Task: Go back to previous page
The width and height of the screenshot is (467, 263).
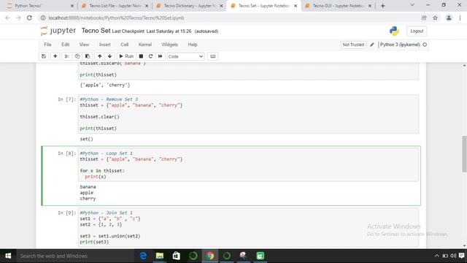Action: pyautogui.click(x=8, y=18)
